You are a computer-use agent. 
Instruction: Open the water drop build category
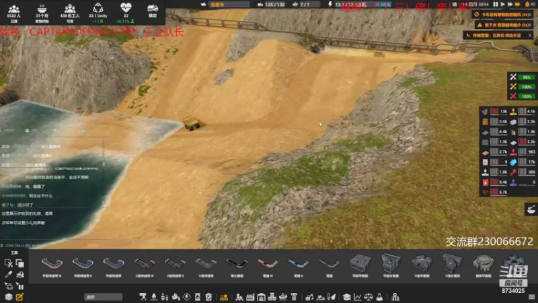pos(154,297)
